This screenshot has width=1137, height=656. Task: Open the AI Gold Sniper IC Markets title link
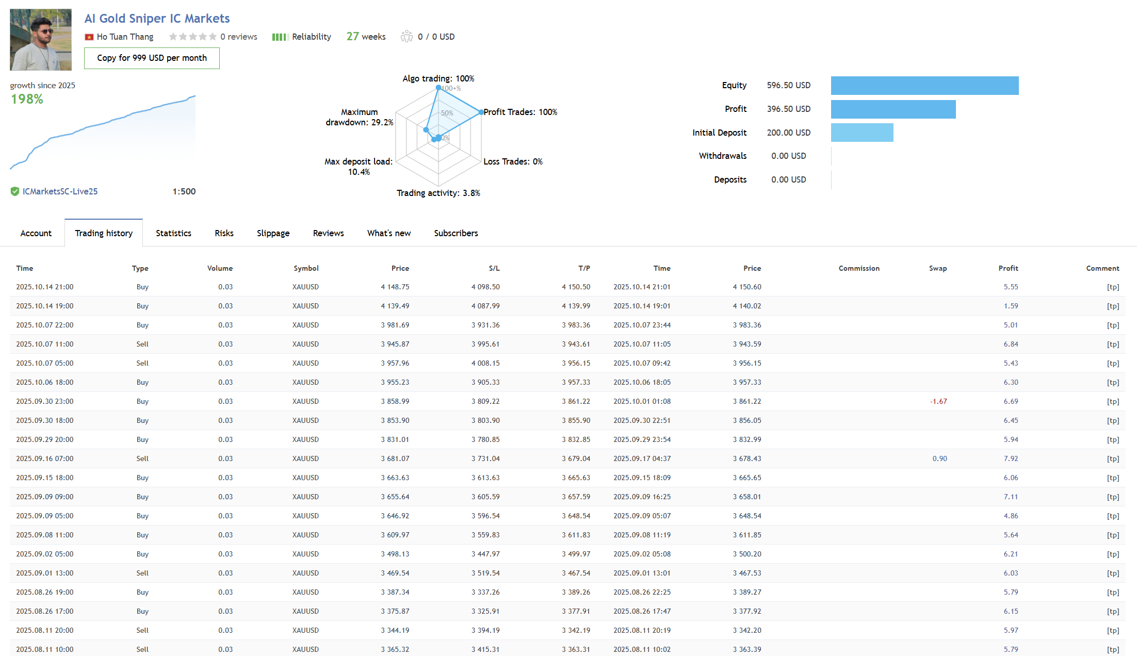point(157,19)
